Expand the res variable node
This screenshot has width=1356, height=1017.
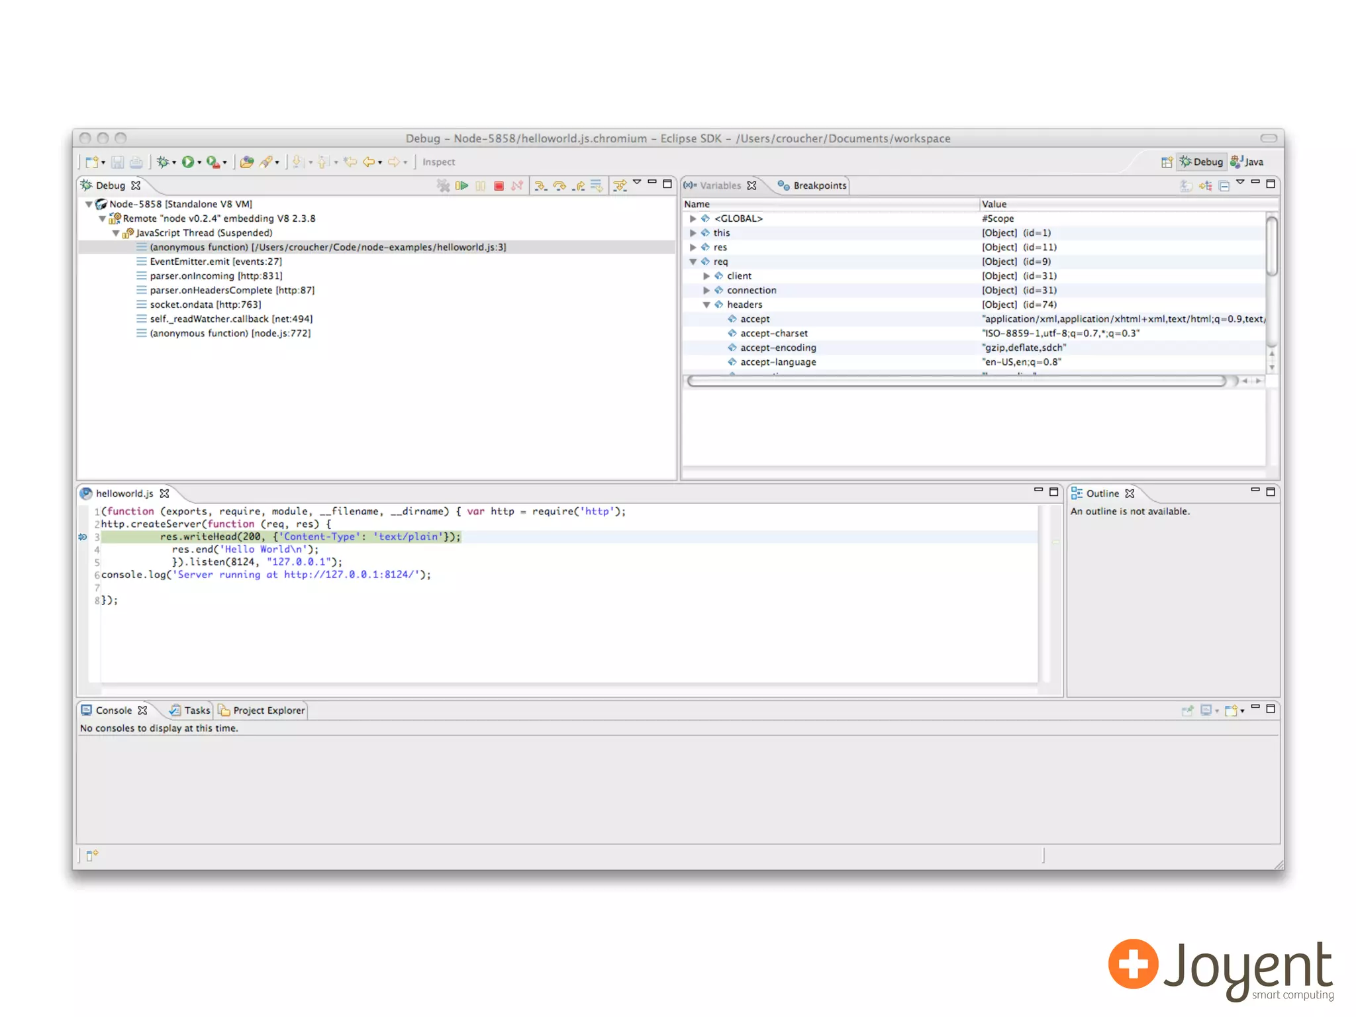pyautogui.click(x=693, y=248)
